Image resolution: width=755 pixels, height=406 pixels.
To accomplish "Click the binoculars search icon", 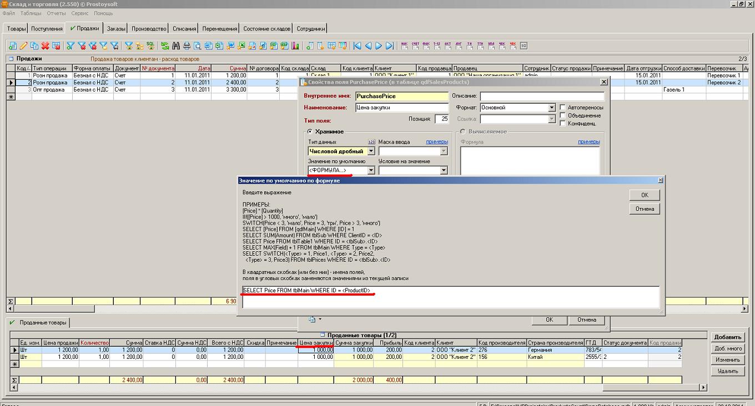I will pyautogui.click(x=176, y=46).
